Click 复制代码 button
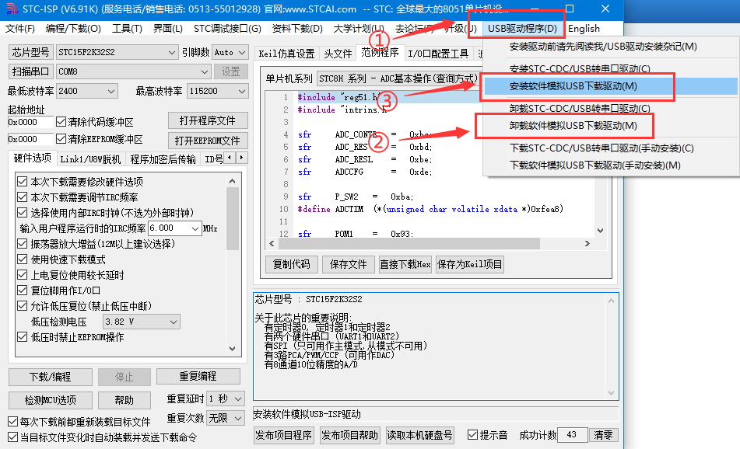Screen dimensions: 740x449 pos(292,264)
